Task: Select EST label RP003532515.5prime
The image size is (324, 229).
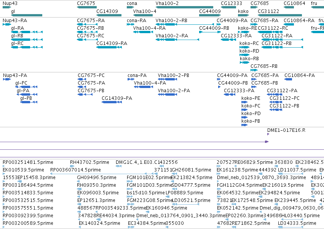Action: click(x=28, y=200)
